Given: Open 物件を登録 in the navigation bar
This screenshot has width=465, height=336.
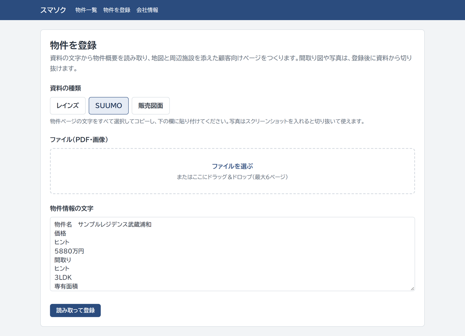Looking at the screenshot, I should coord(117,10).
